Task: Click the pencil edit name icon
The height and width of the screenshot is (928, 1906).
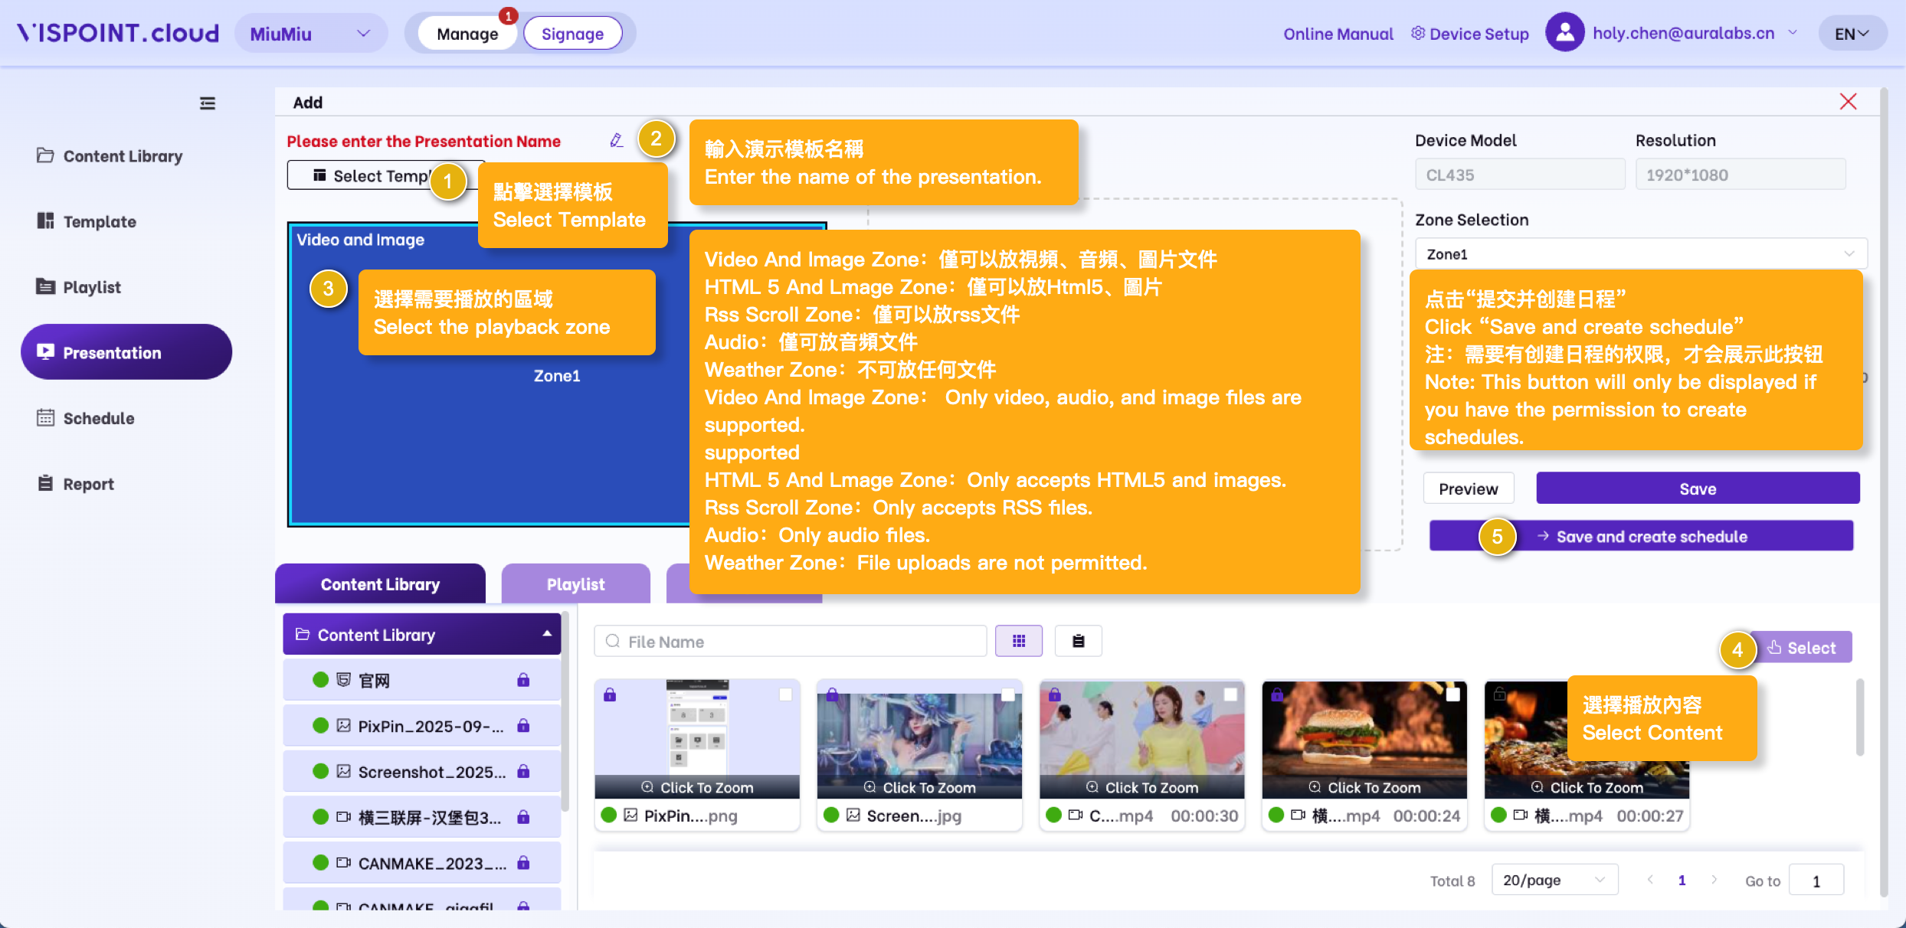Action: pyautogui.click(x=617, y=140)
